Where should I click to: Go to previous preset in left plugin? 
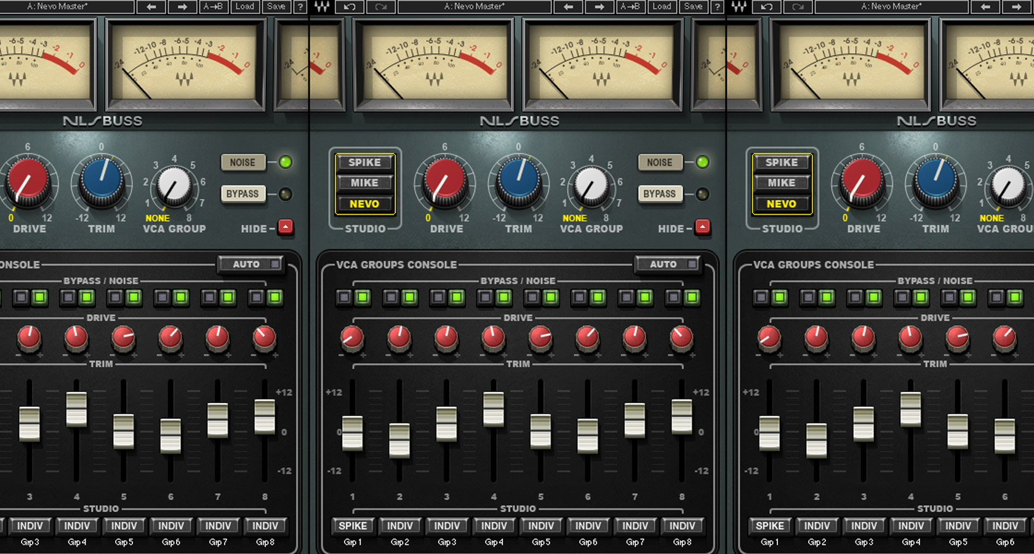click(151, 7)
